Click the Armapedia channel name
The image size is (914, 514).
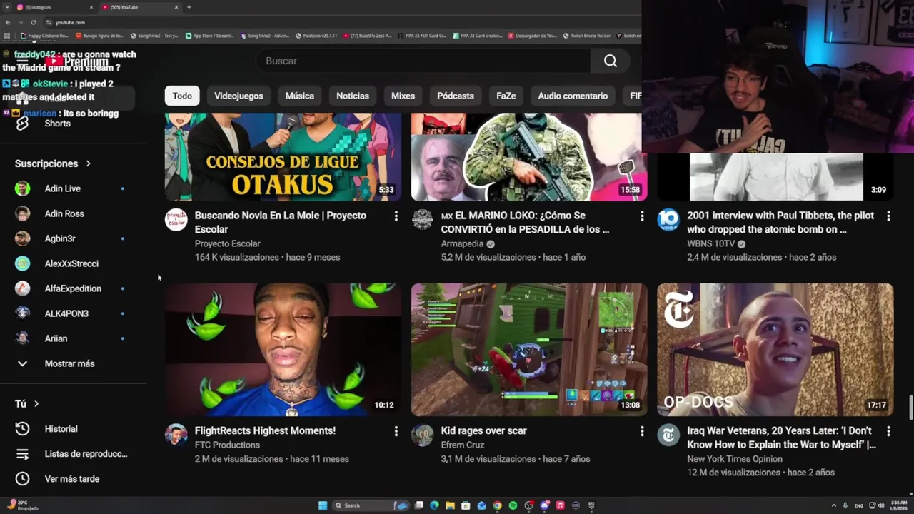click(x=462, y=243)
